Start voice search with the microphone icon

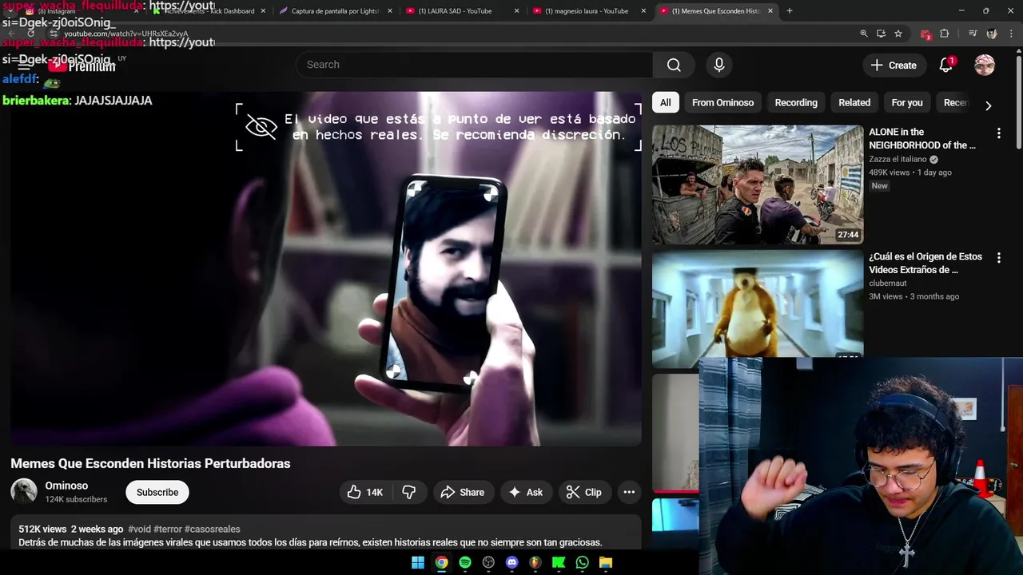point(718,65)
